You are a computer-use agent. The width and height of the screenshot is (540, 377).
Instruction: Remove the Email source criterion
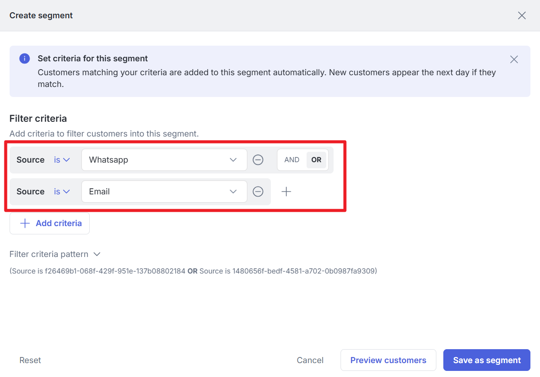(258, 191)
